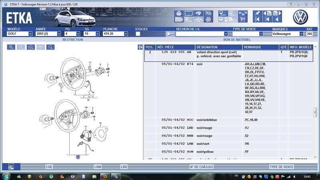320x180 pixels.
Task: Click the INFO. MODÈLE column header
Action: [x=301, y=47]
